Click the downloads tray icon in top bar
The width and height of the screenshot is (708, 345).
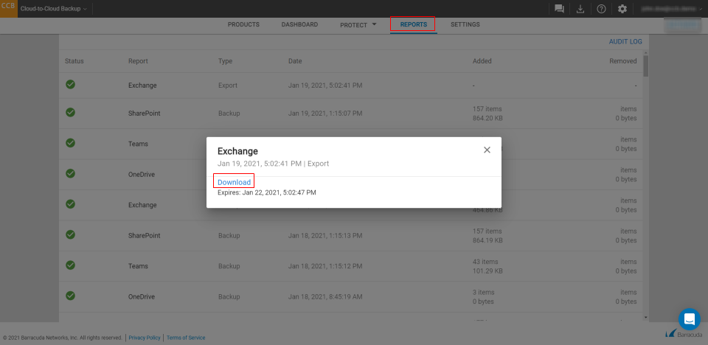580,9
